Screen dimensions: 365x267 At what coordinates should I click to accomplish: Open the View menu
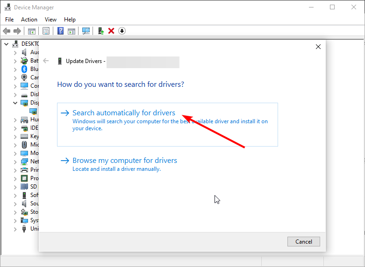[x=50, y=20]
